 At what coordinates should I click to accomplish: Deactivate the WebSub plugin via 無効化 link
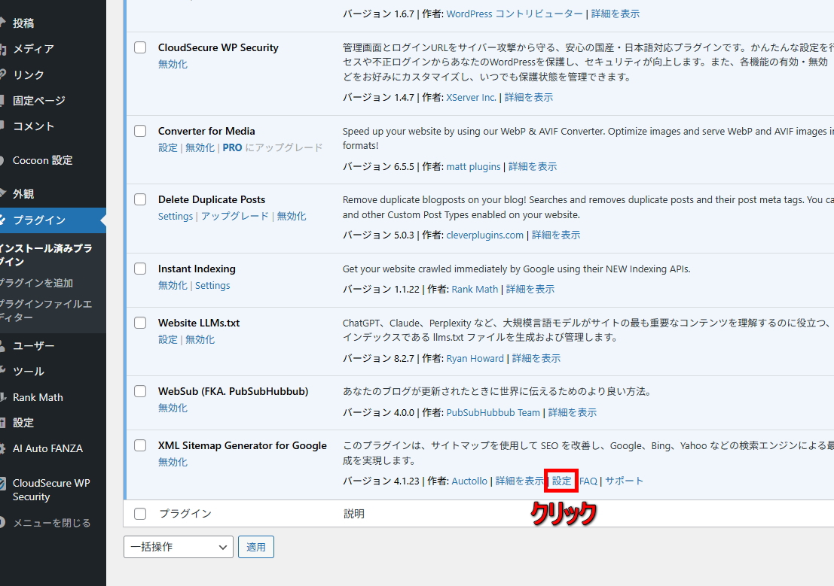point(173,408)
